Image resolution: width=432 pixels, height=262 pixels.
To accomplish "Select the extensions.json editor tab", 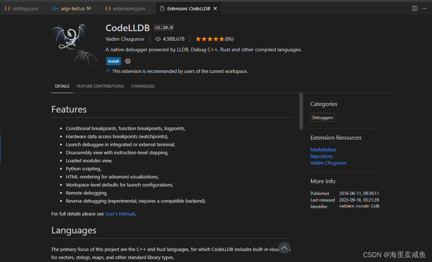I will pyautogui.click(x=129, y=8).
